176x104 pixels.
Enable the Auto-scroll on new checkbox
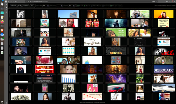(92, 6)
